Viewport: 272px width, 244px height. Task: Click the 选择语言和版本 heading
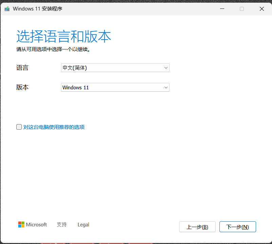[64, 36]
